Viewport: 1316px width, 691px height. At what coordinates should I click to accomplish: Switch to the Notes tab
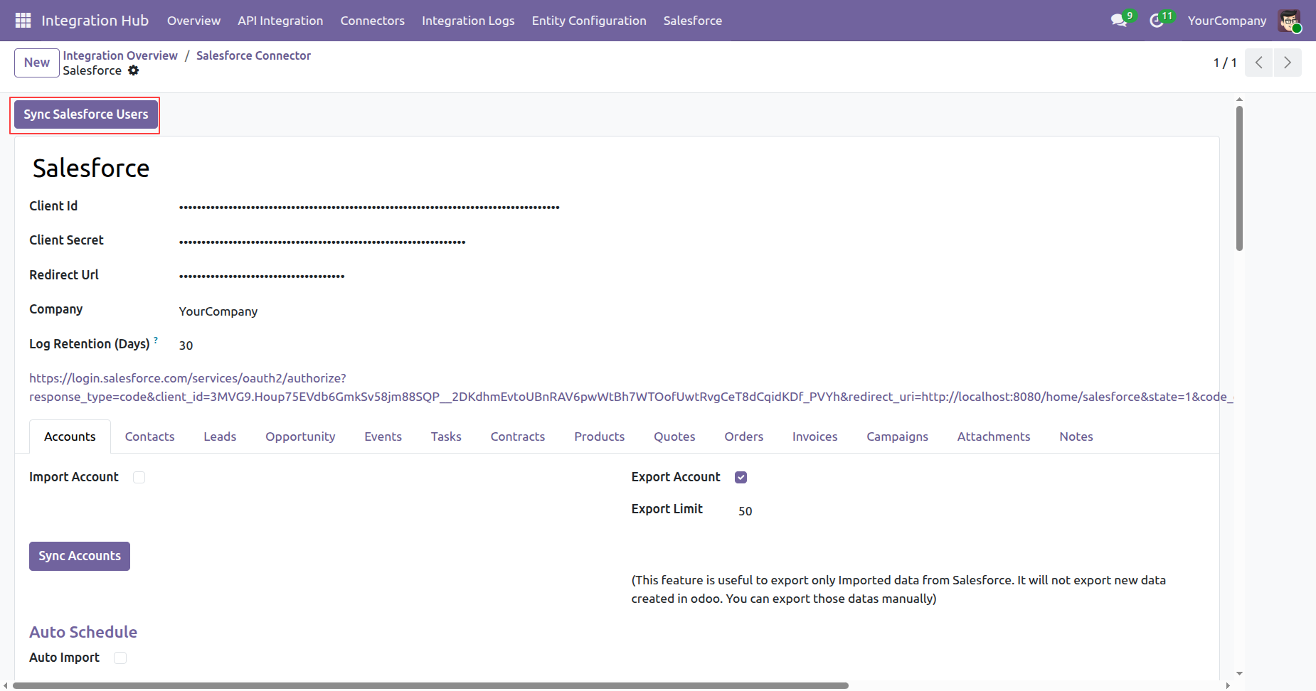click(1076, 436)
